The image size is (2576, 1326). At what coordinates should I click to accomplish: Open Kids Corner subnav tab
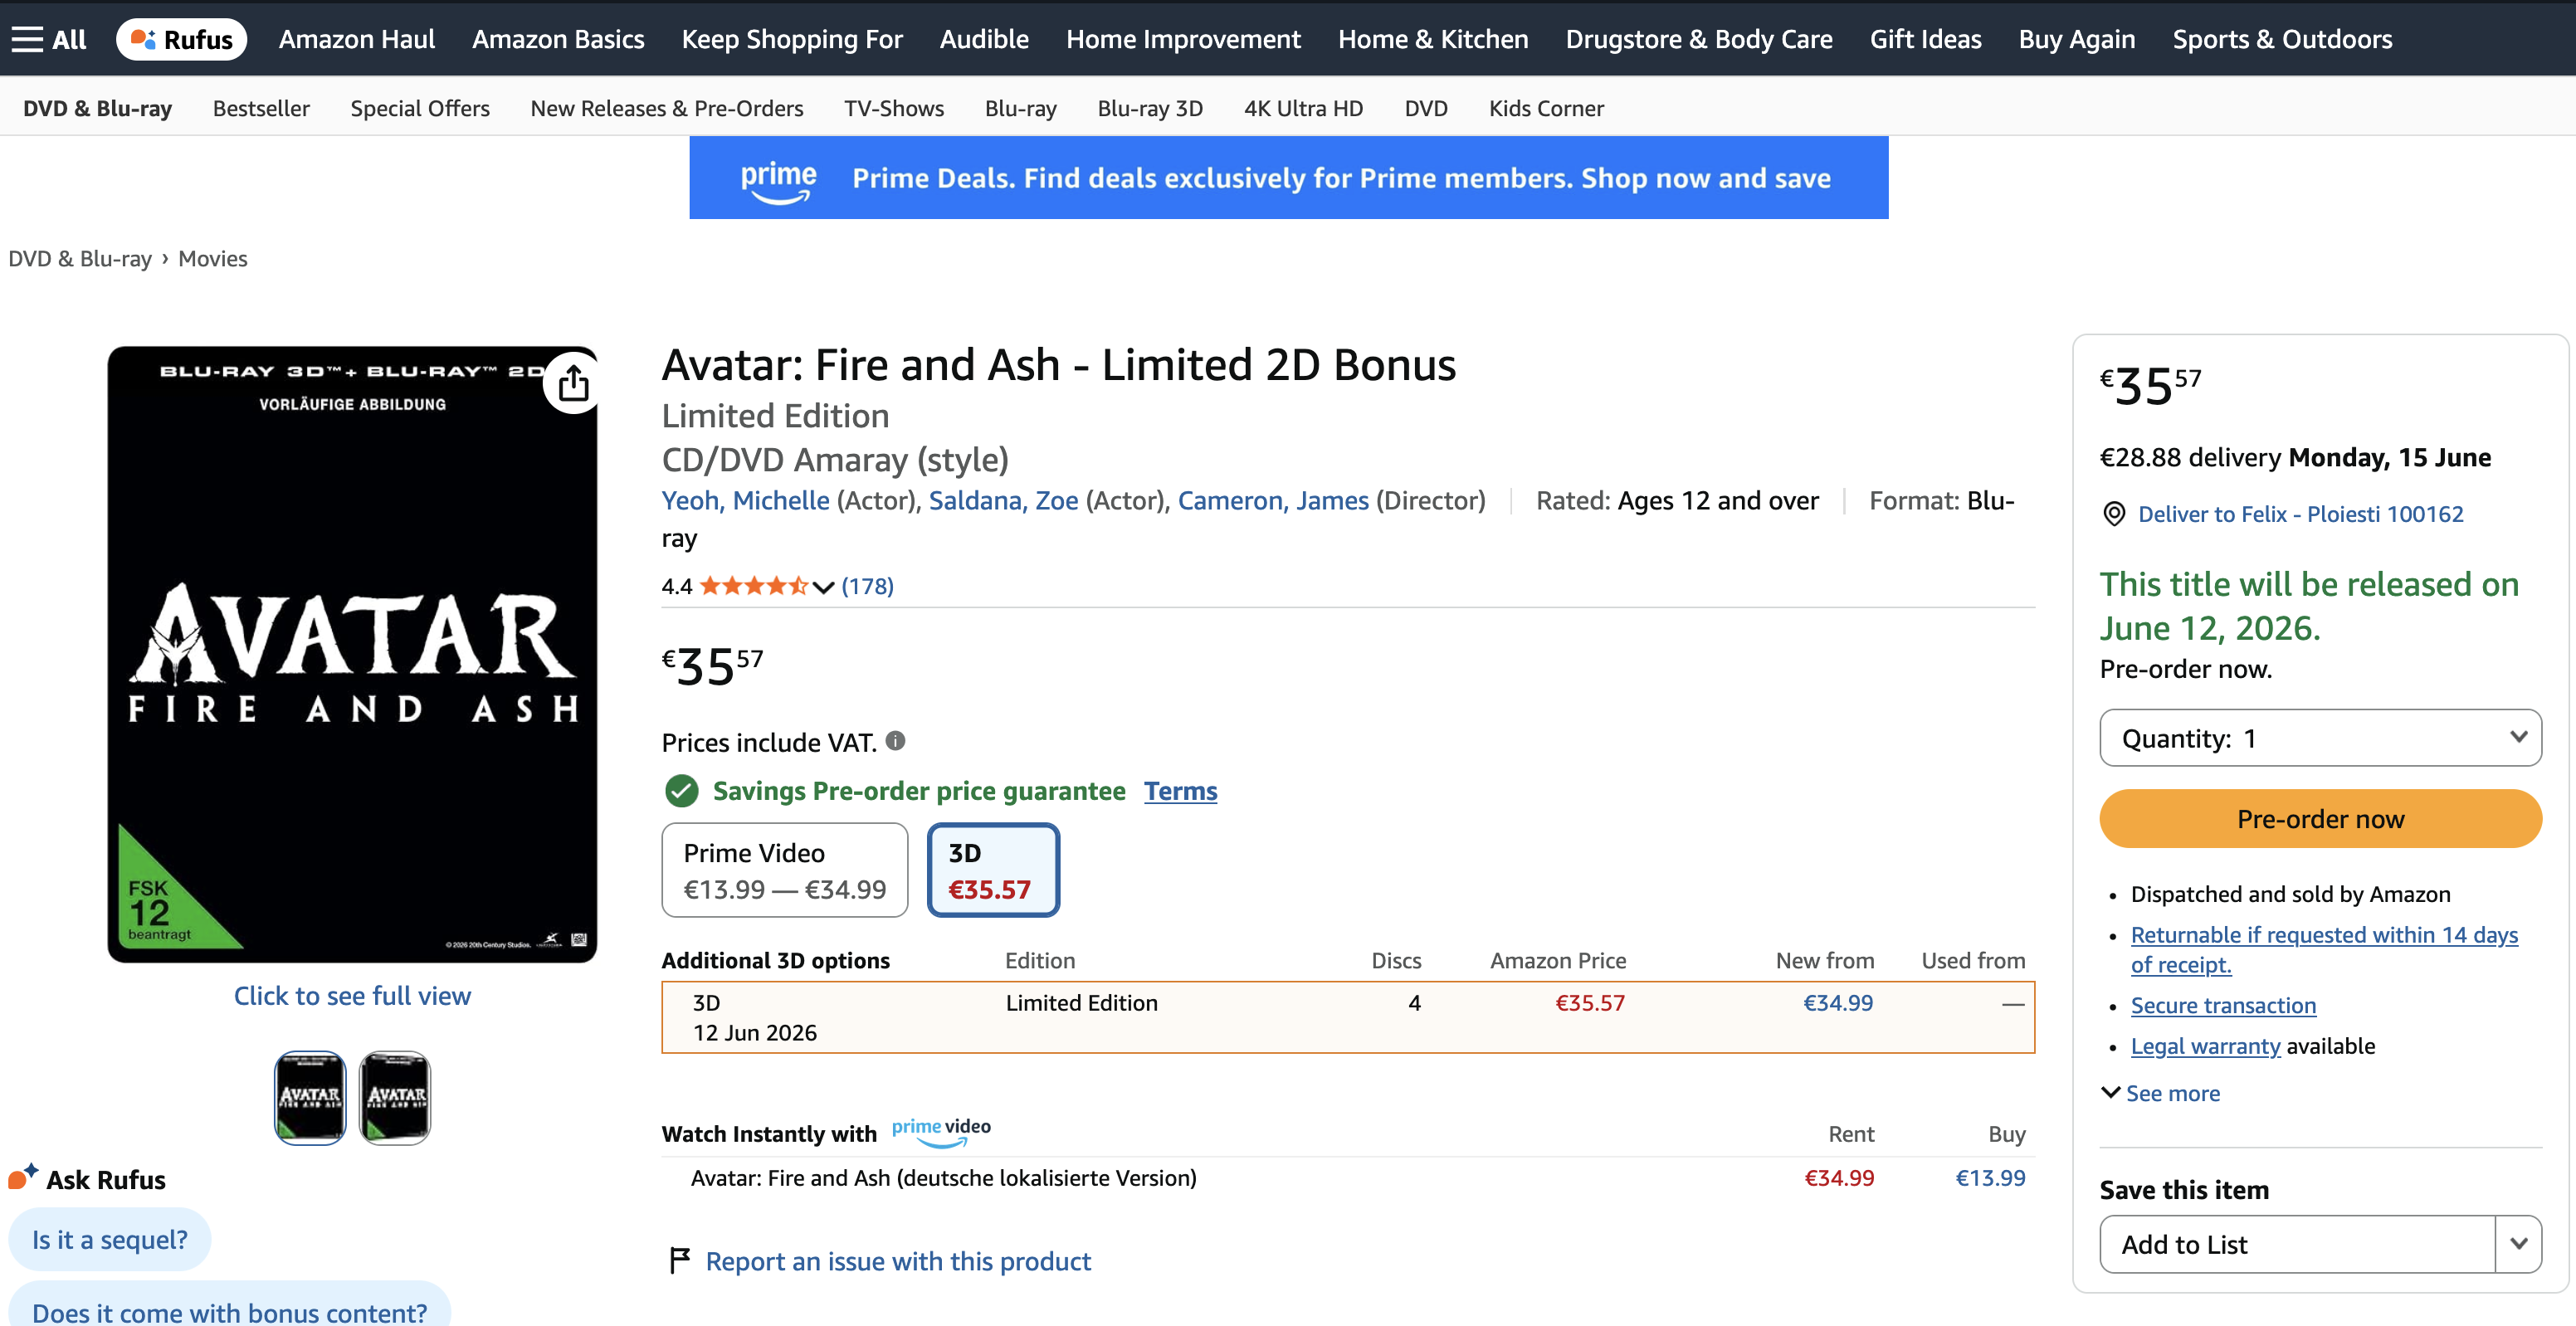coord(1546,108)
